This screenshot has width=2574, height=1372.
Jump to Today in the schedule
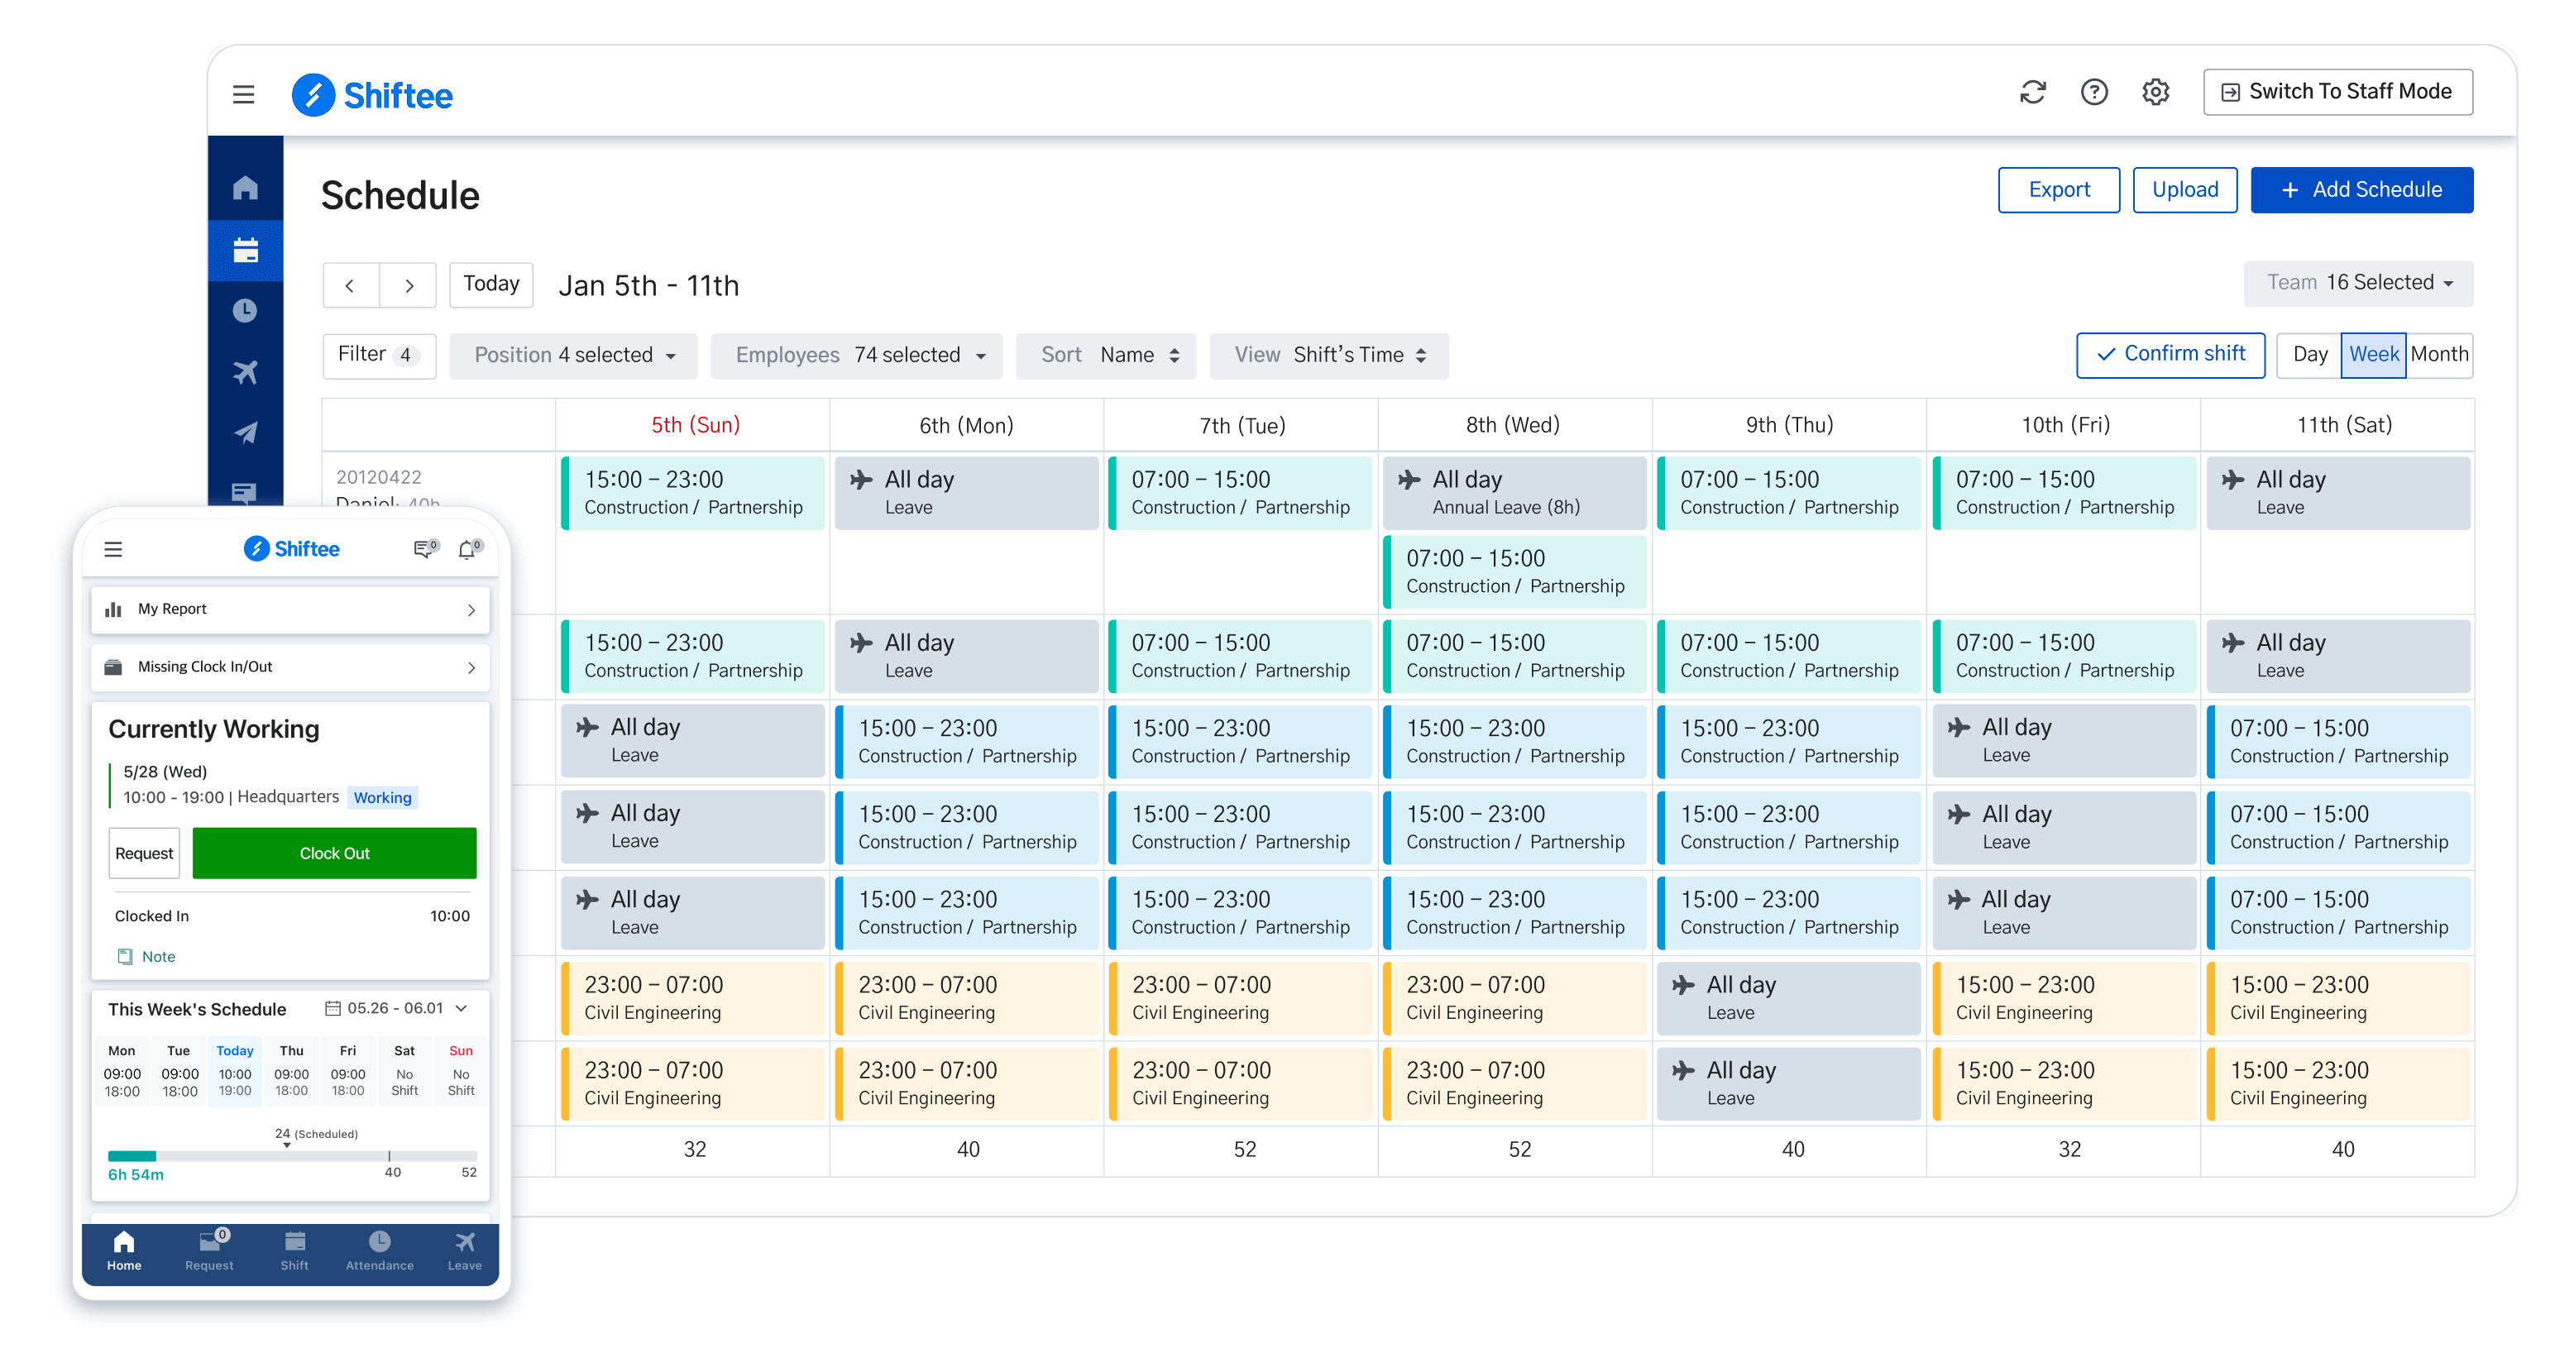(490, 284)
